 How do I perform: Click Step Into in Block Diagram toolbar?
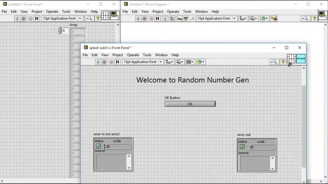(180, 18)
